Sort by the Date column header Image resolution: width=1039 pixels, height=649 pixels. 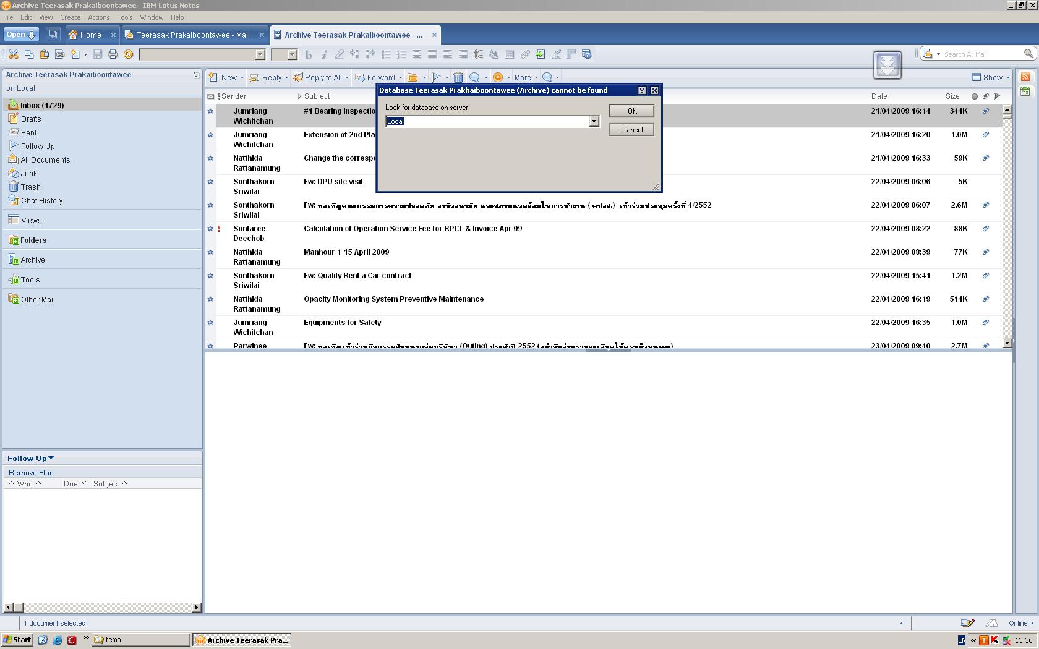coord(879,96)
